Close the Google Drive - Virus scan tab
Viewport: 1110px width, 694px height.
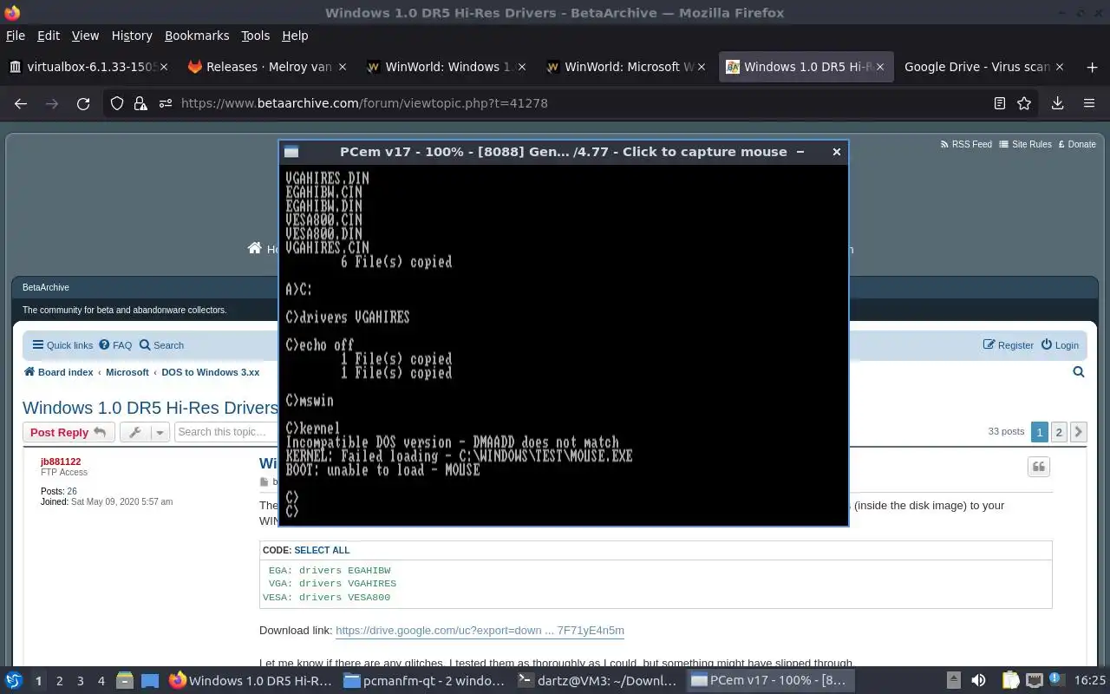click(1059, 67)
